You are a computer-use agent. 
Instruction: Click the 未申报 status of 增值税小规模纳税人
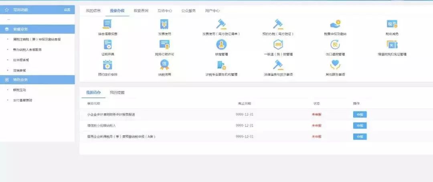click(x=316, y=126)
